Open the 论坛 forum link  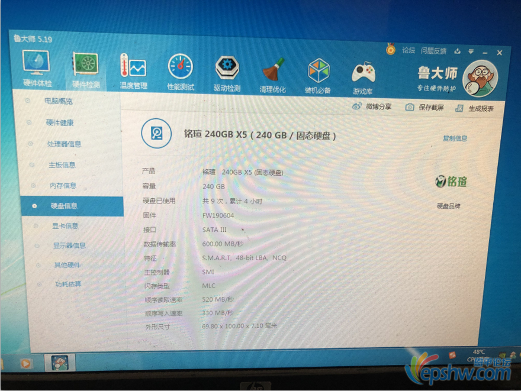coord(409,50)
